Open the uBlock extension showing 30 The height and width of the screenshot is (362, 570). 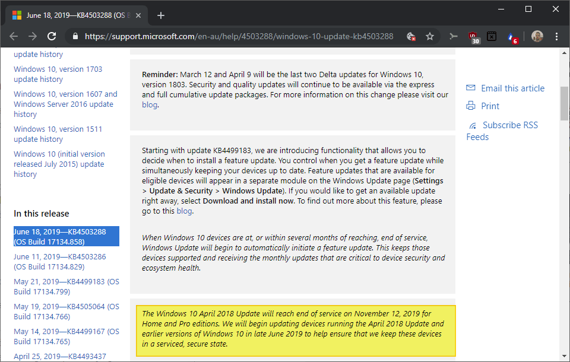click(474, 37)
